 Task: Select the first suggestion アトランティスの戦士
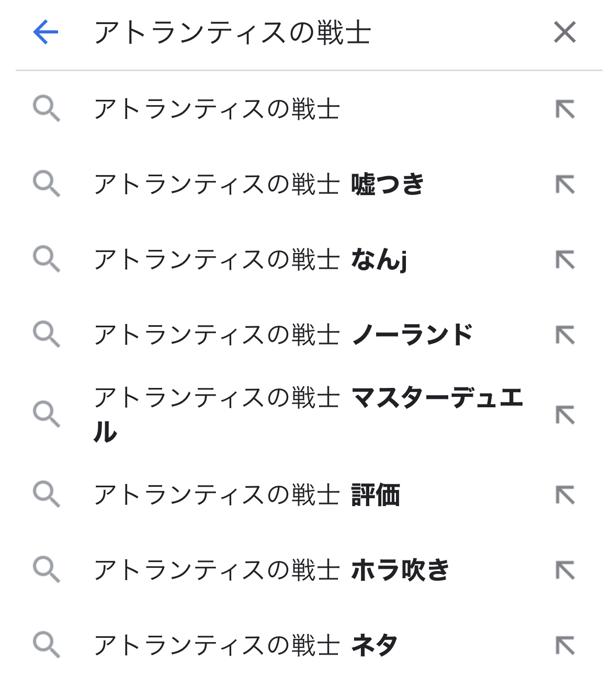tap(217, 109)
